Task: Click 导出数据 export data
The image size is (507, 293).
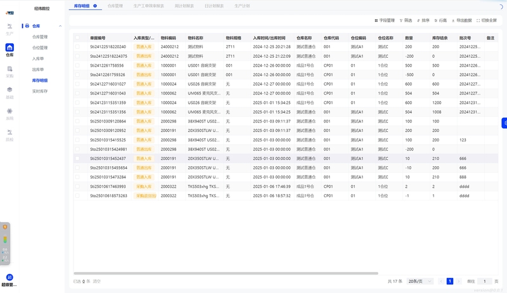Action: [462, 20]
